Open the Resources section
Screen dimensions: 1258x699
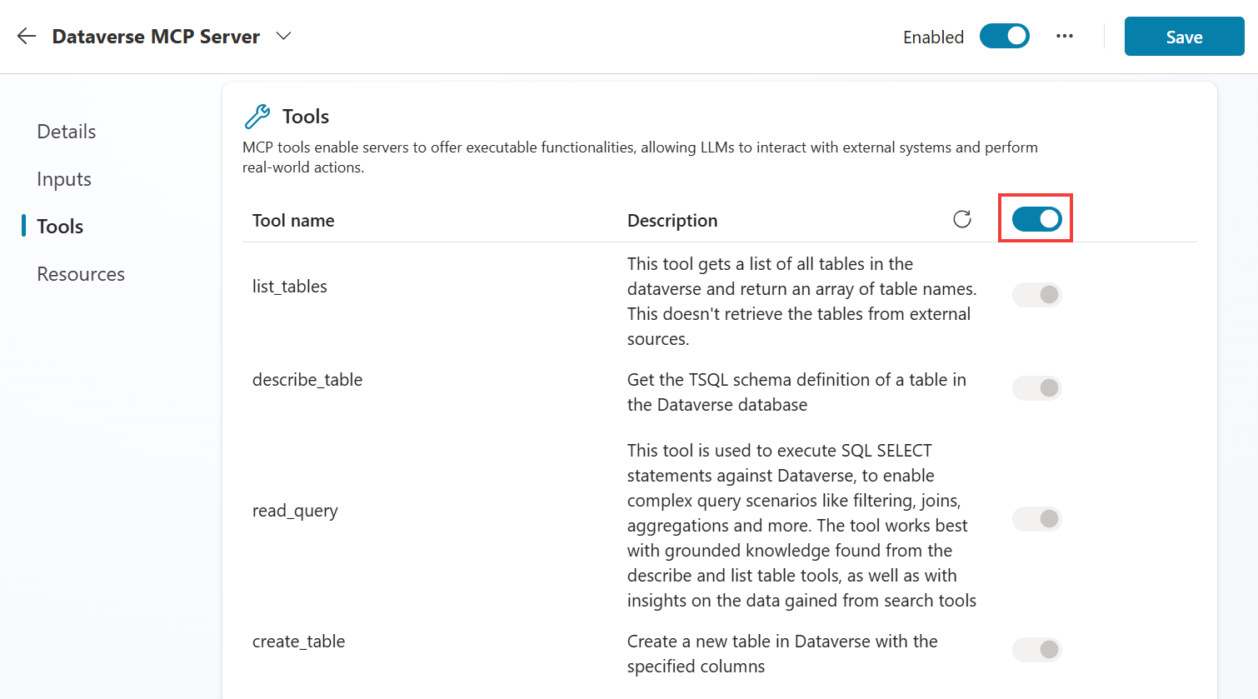pyautogui.click(x=80, y=273)
